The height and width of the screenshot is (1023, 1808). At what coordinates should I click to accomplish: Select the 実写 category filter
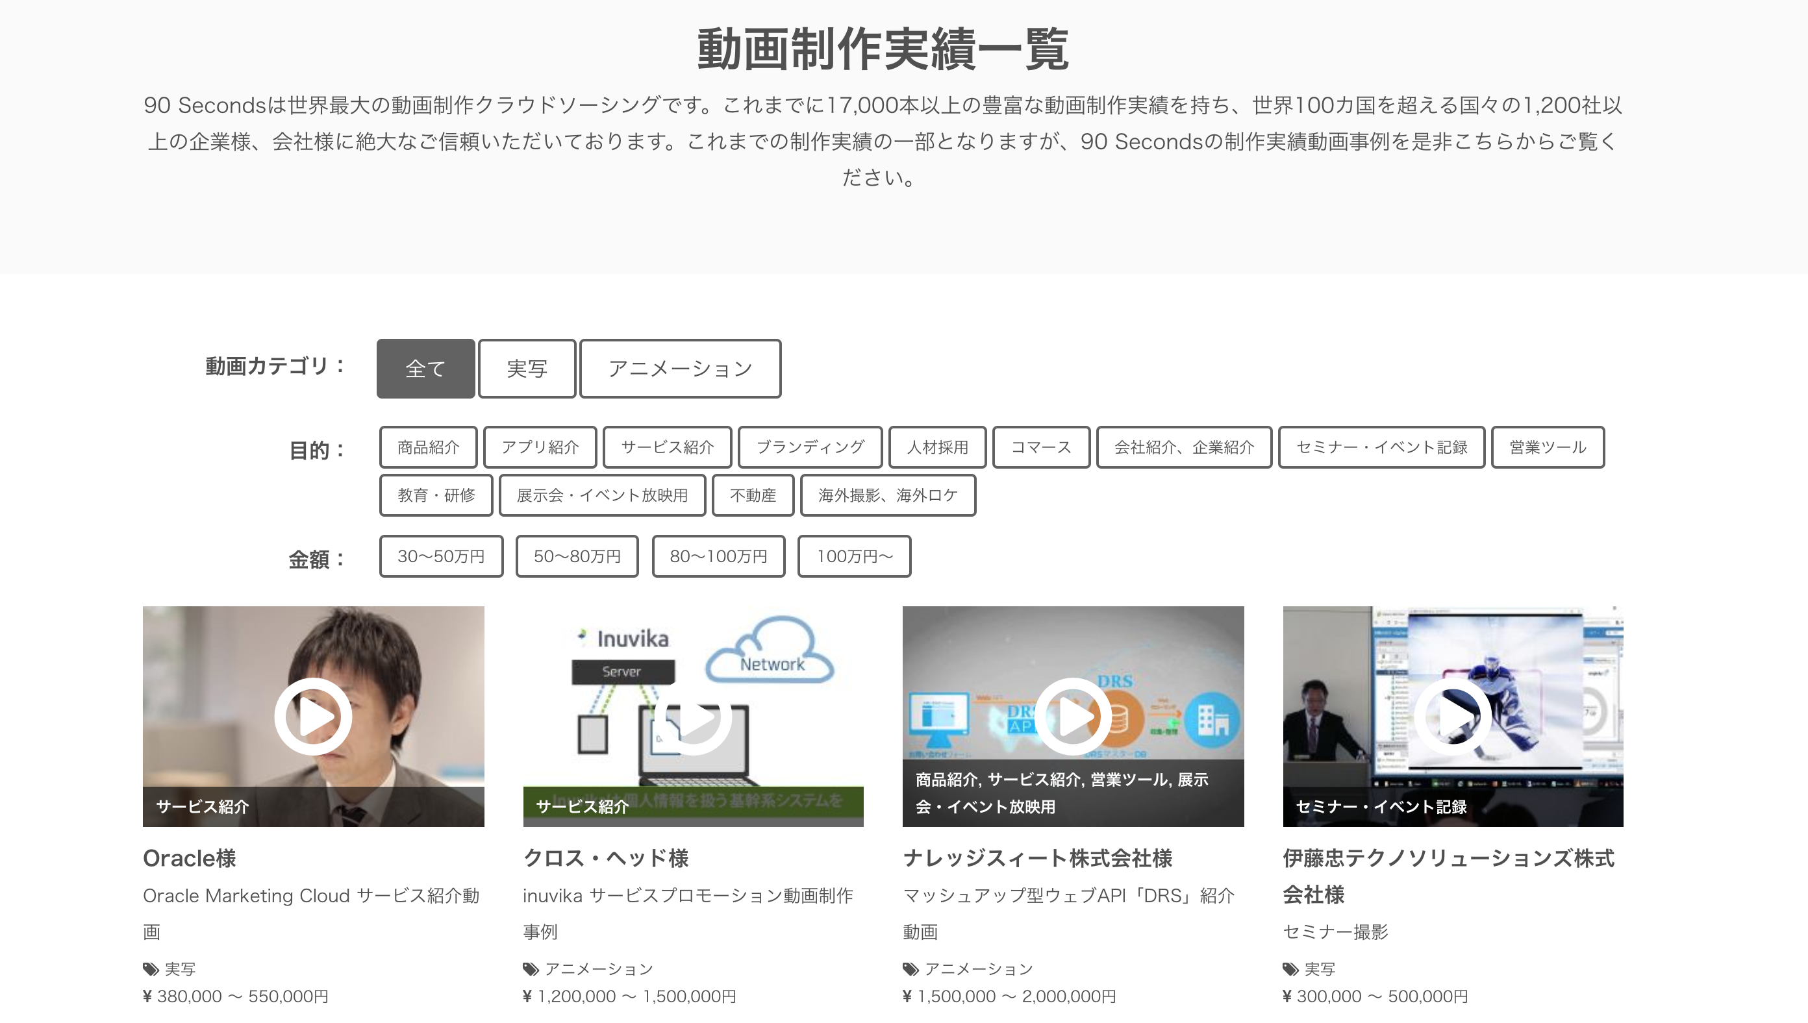[527, 368]
